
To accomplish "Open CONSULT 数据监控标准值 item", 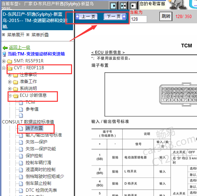I will tap(28, 122).
